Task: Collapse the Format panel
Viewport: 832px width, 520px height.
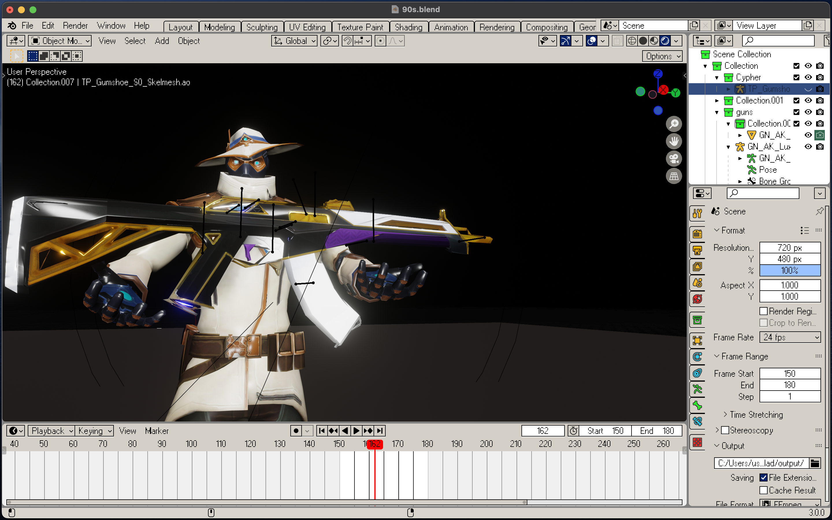Action: (x=717, y=230)
